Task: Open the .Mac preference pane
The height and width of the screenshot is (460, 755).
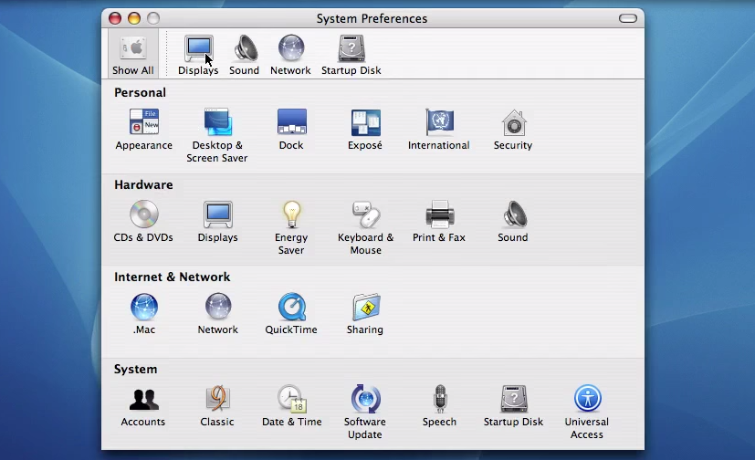Action: pyautogui.click(x=143, y=308)
